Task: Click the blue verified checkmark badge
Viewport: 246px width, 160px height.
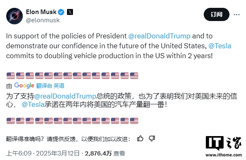Action: tap(61, 12)
